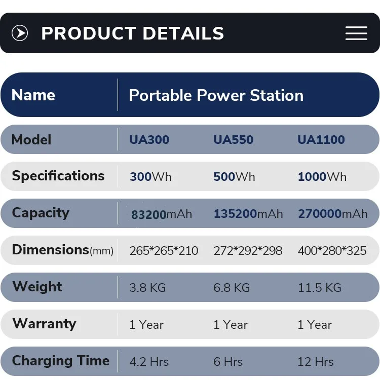Select the Name row label

(x=33, y=95)
